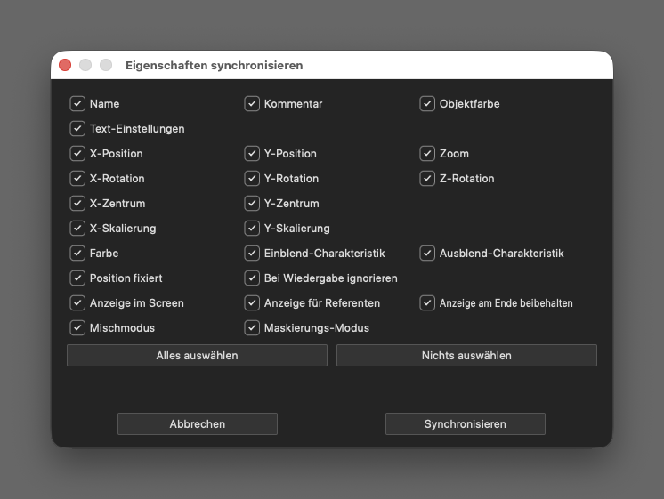Uncheck Position fixiert checkbox
Image resolution: width=664 pixels, height=499 pixels.
tap(77, 278)
